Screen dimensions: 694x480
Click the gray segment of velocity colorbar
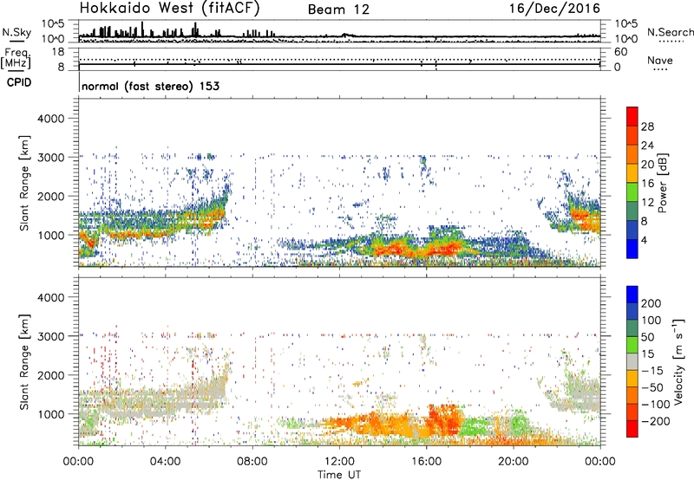pyautogui.click(x=632, y=361)
